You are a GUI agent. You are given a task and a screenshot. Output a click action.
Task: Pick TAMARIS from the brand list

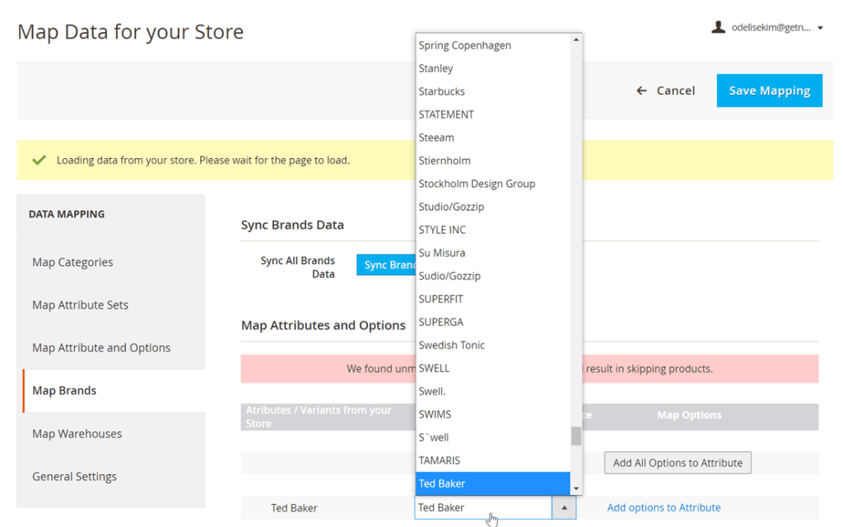click(493, 461)
